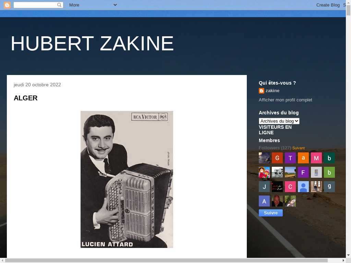Click the Blogger icon beside zakine

262,90
